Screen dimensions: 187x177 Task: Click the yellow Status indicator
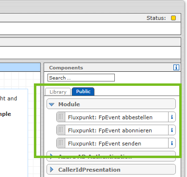pos(173,18)
